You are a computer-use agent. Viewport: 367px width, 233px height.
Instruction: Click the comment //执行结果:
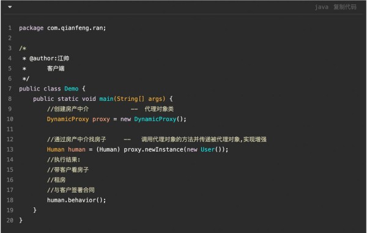(64, 160)
